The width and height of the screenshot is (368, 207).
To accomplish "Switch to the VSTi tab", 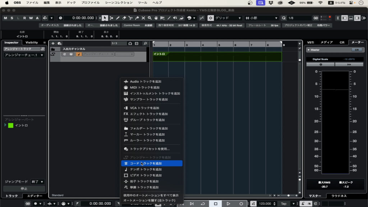I will (310, 42).
